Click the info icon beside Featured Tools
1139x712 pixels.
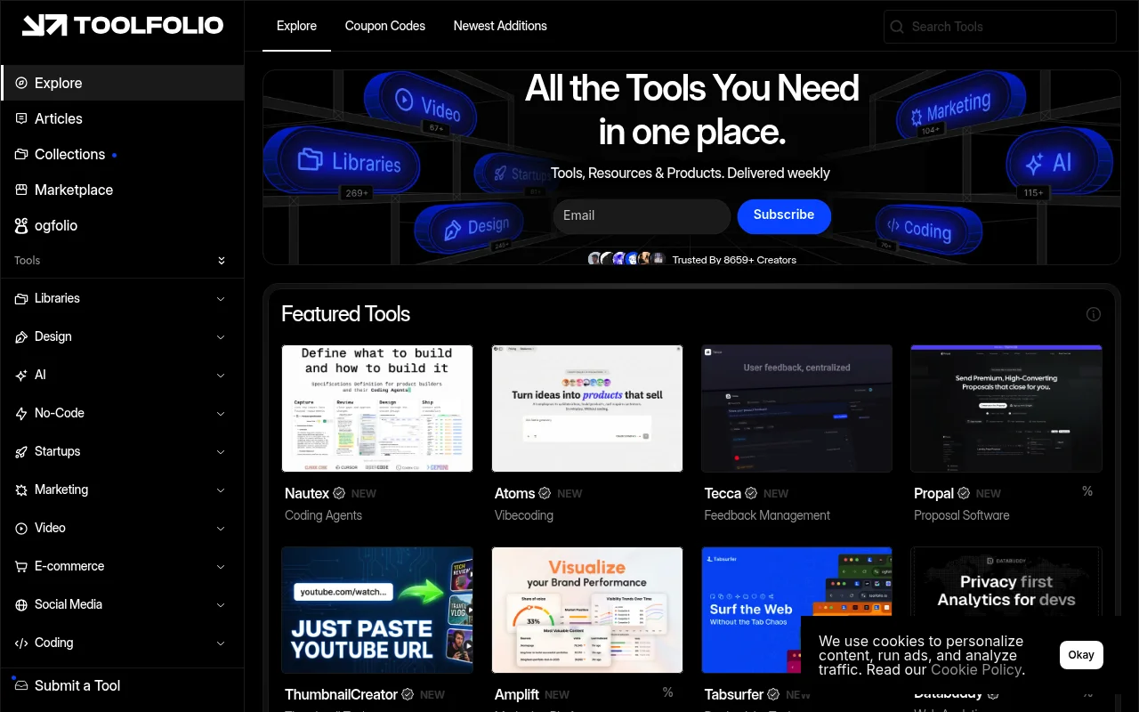click(1094, 314)
